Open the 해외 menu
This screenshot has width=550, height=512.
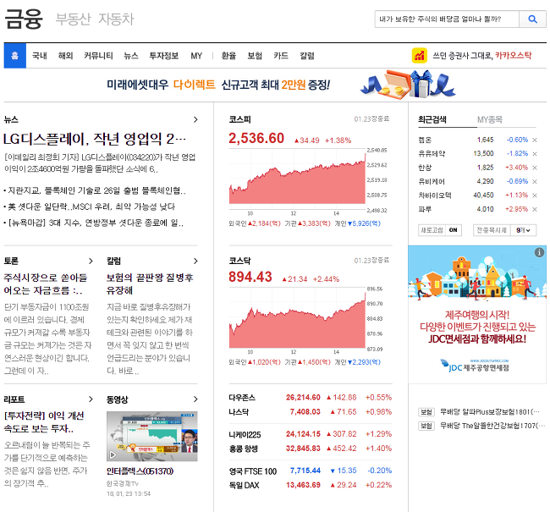[x=66, y=56]
